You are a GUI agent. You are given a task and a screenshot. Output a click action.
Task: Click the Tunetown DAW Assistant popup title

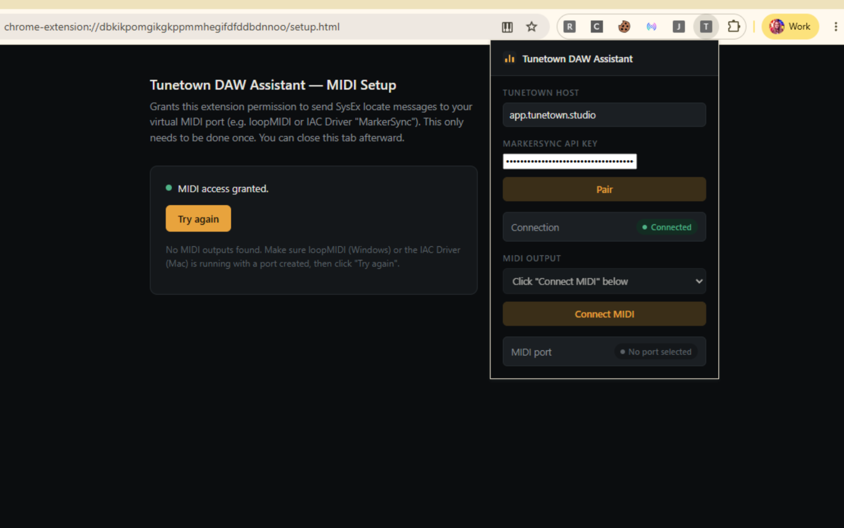tap(577, 59)
